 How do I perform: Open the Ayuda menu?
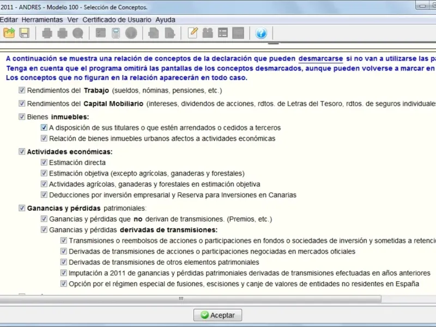point(166,20)
